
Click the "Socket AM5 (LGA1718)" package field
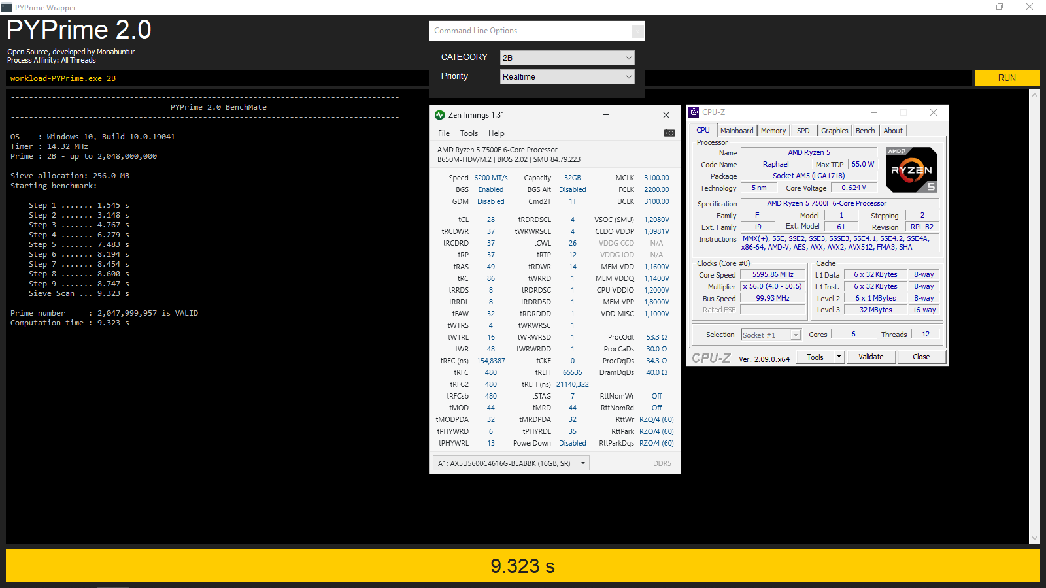click(x=809, y=176)
